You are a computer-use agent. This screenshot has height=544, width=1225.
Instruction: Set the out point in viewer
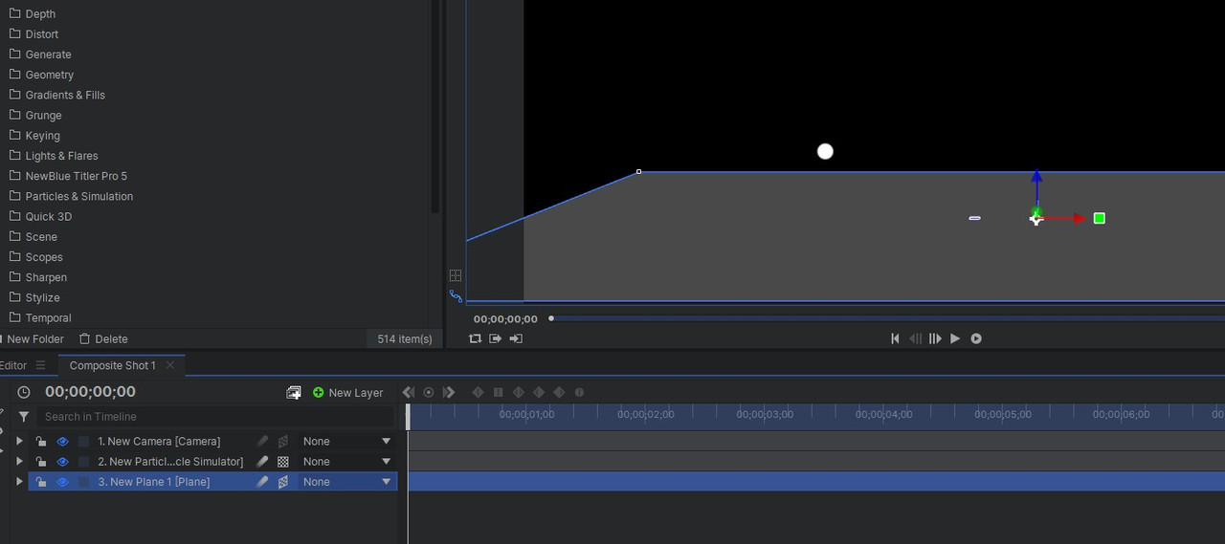point(516,338)
